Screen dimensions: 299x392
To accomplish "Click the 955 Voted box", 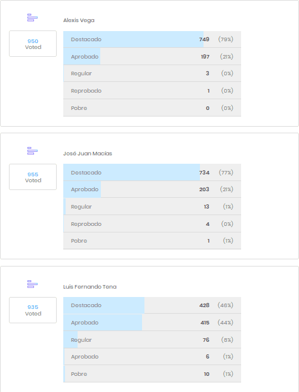I will click(33, 177).
